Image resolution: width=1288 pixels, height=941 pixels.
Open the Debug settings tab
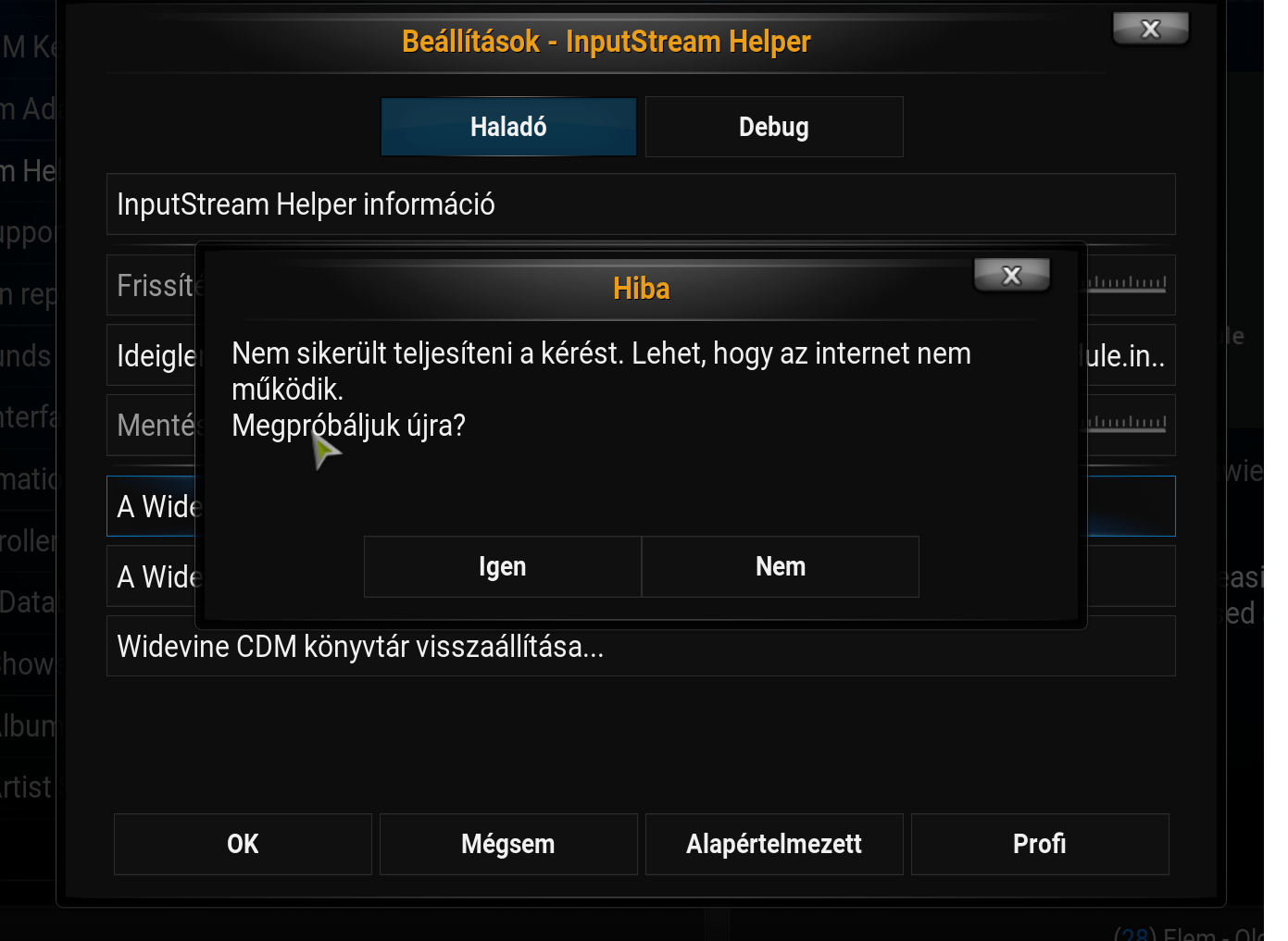774,127
